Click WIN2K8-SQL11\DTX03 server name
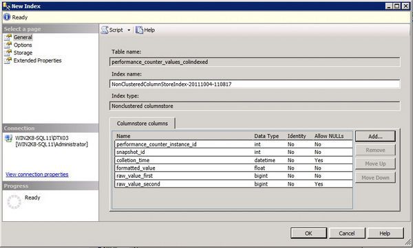 click(x=41, y=138)
